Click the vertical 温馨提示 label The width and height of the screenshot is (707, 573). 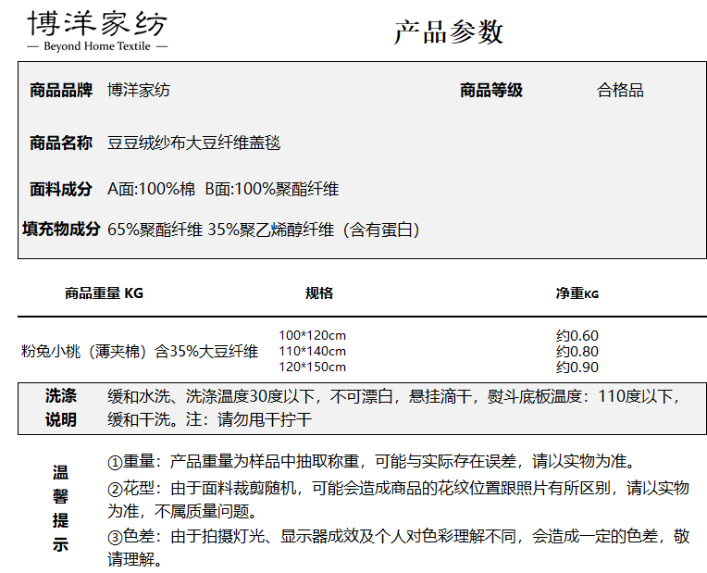pos(60,509)
